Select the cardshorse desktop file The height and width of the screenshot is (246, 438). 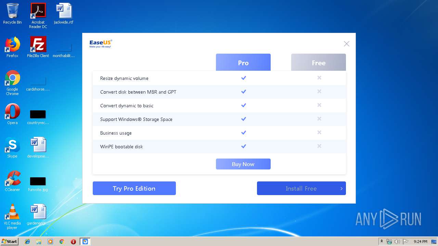coord(38,84)
